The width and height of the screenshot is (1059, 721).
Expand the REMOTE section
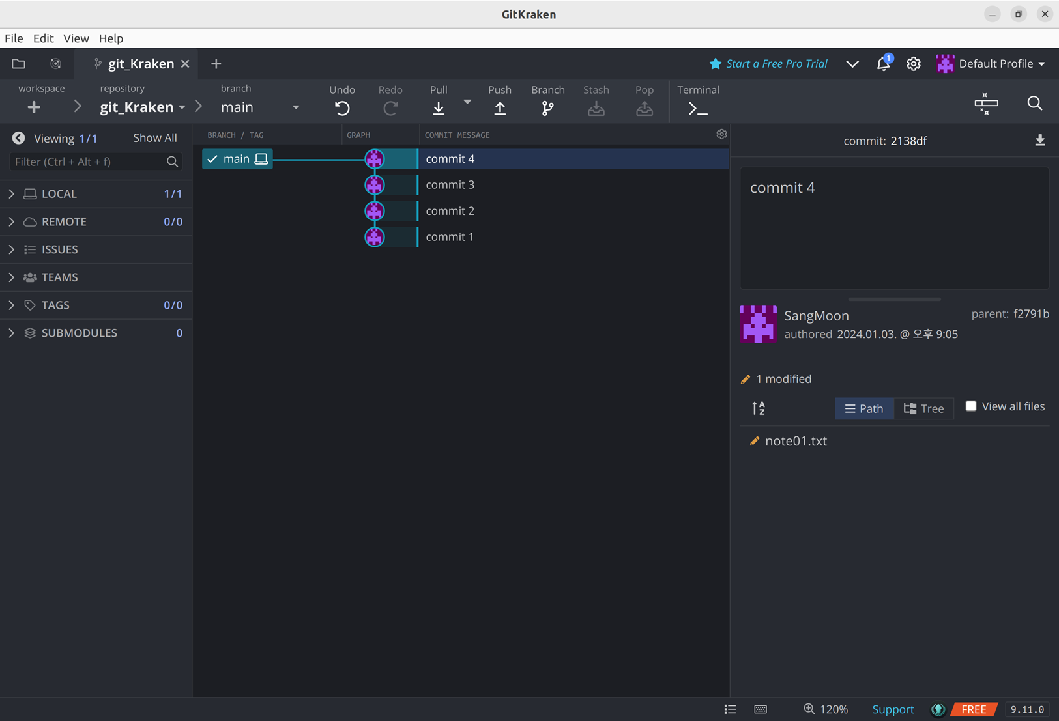point(96,221)
